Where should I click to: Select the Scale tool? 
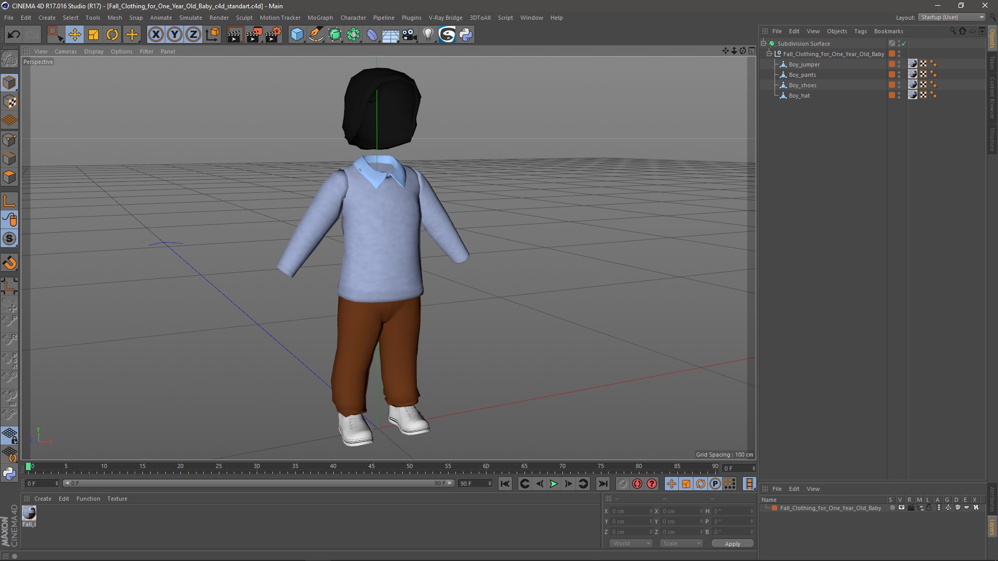click(x=94, y=35)
